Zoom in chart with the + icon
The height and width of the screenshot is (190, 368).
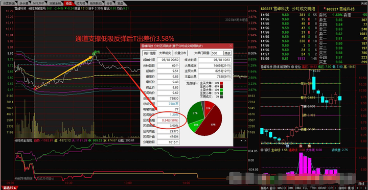357,188
